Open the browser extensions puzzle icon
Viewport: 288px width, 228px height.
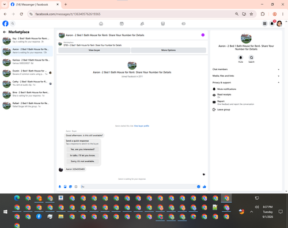pyautogui.click(x=263, y=14)
